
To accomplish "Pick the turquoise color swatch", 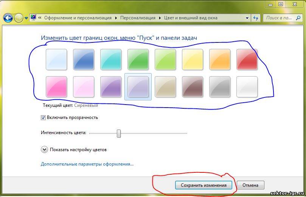I will coord(111,59).
